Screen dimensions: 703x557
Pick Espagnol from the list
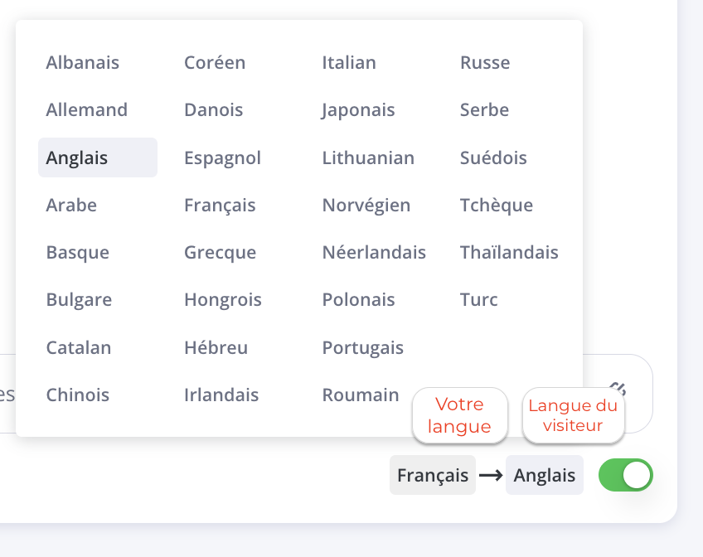click(222, 157)
